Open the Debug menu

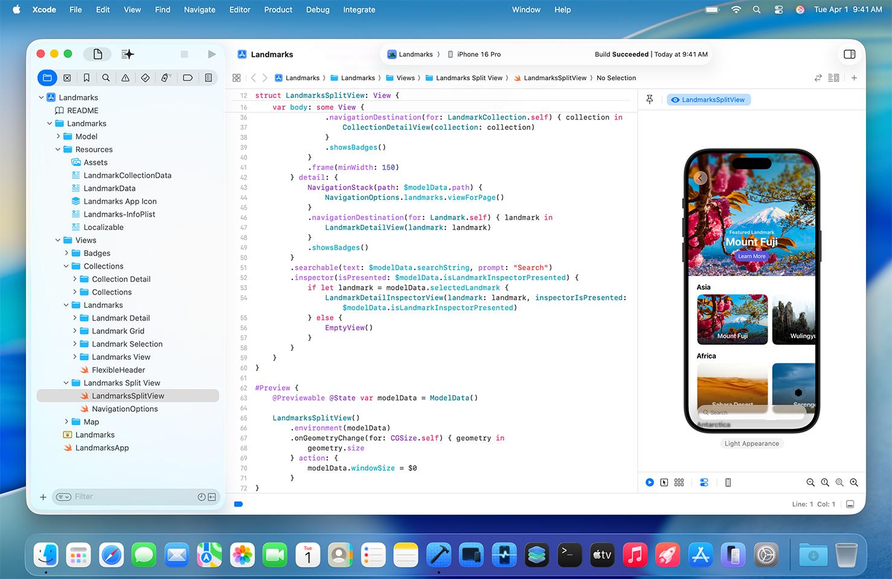click(318, 10)
